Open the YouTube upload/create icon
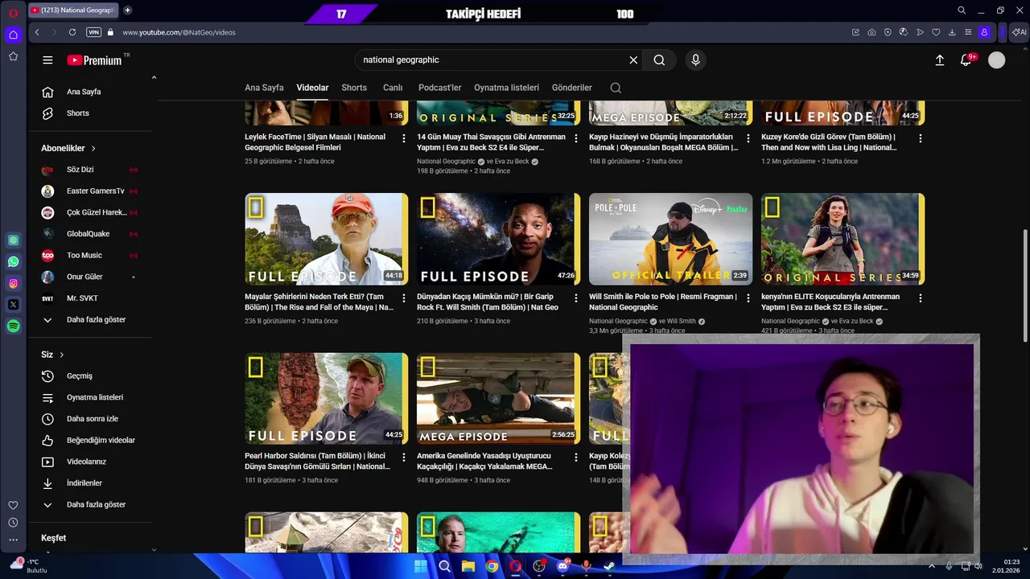Viewport: 1030px width, 579px height. point(939,60)
